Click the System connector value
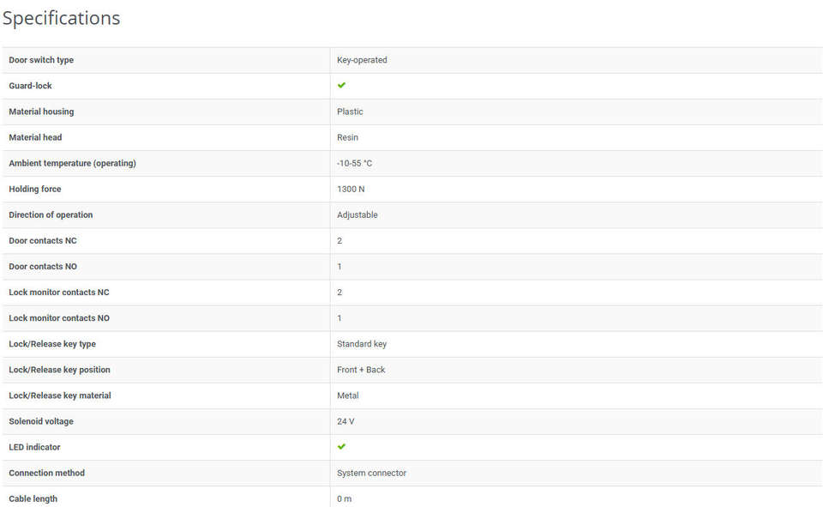The height and width of the screenshot is (507, 823). (x=371, y=473)
